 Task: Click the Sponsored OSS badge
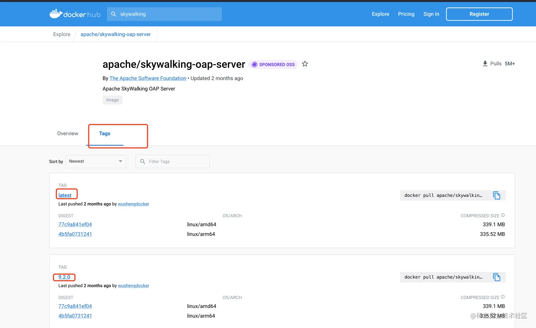click(273, 64)
